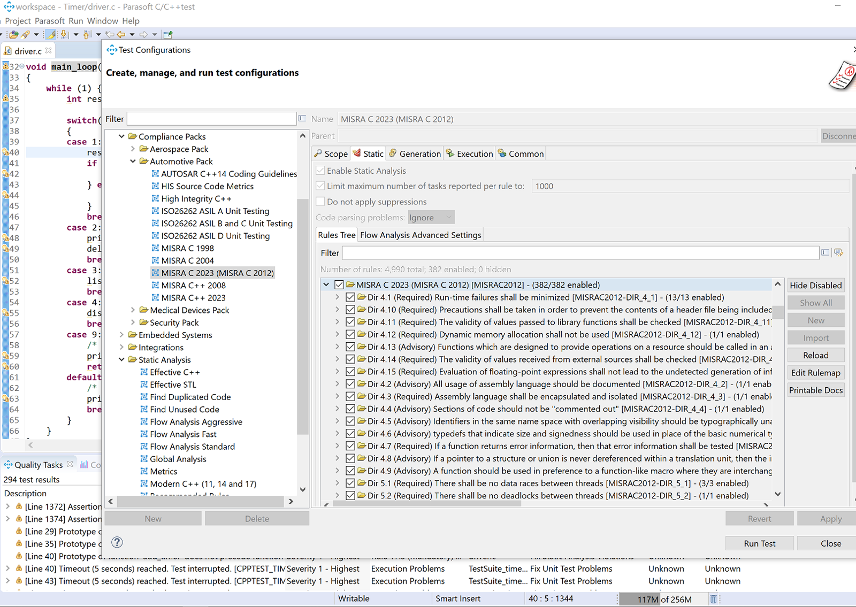856x607 pixels.
Task: Expand the Integrations node
Action: [x=121, y=347]
